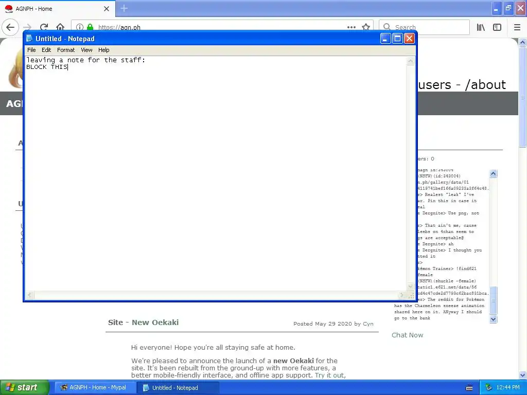Click browser page scrollbar up arrow
This screenshot has width=527, height=395.
(x=522, y=42)
